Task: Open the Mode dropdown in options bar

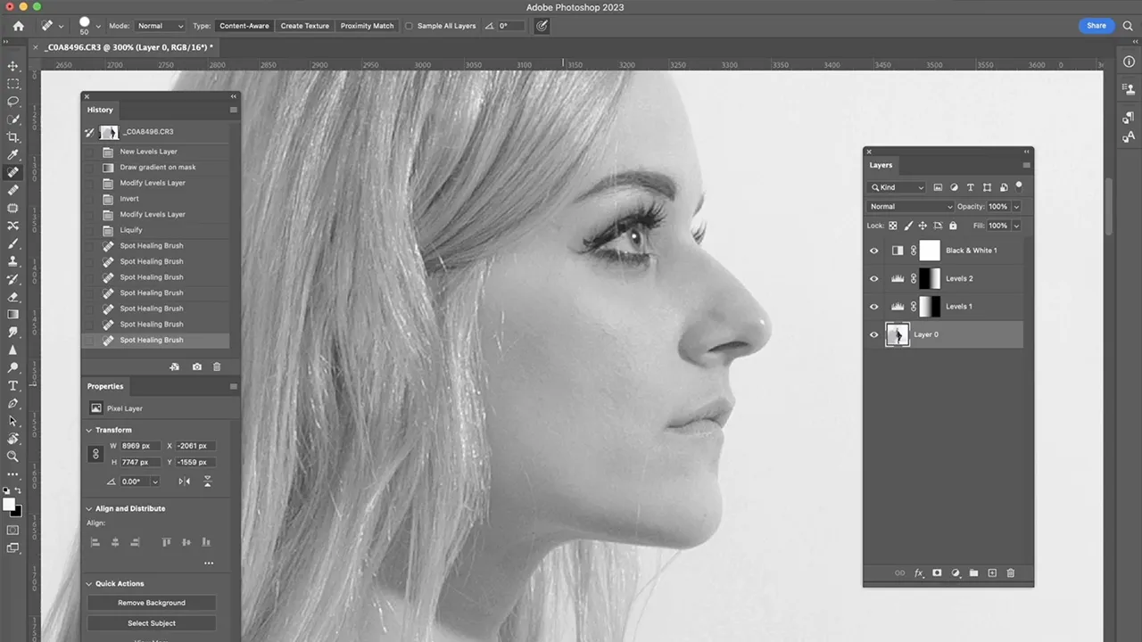Action: (x=161, y=26)
